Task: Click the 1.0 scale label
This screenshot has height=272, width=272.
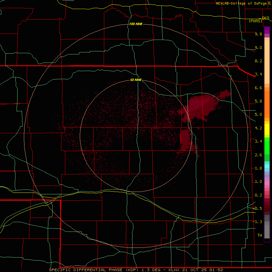Action: coord(258,182)
